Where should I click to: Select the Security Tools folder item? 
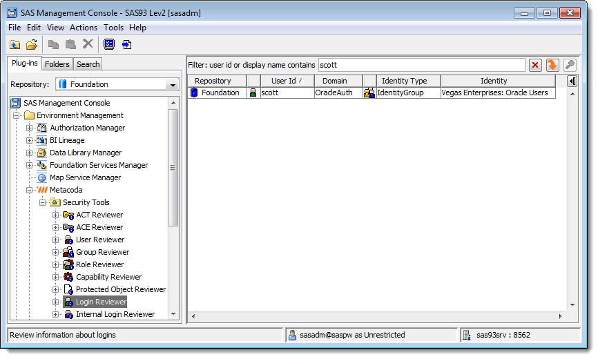[86, 203]
